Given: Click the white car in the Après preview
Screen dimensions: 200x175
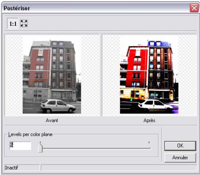Looking at the screenshot, I should point(155,106).
